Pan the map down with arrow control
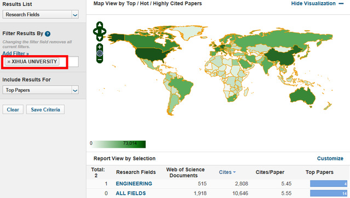The height and width of the screenshot is (198, 350). (x=100, y=38)
